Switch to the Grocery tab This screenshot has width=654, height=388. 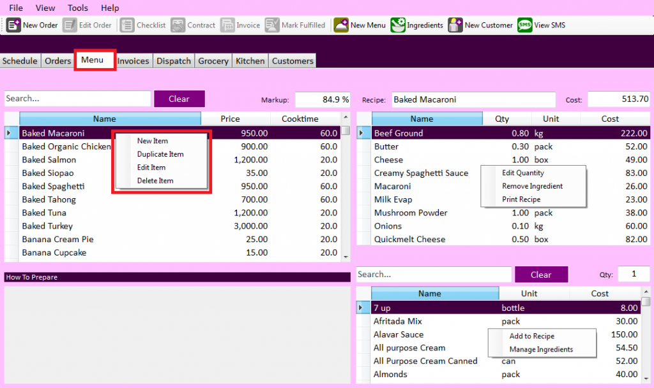[213, 61]
